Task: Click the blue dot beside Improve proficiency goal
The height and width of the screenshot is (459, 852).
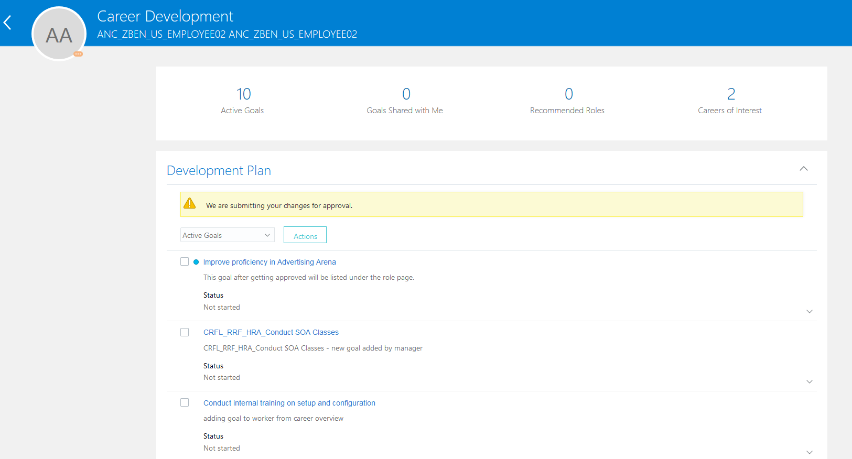Action: [196, 262]
